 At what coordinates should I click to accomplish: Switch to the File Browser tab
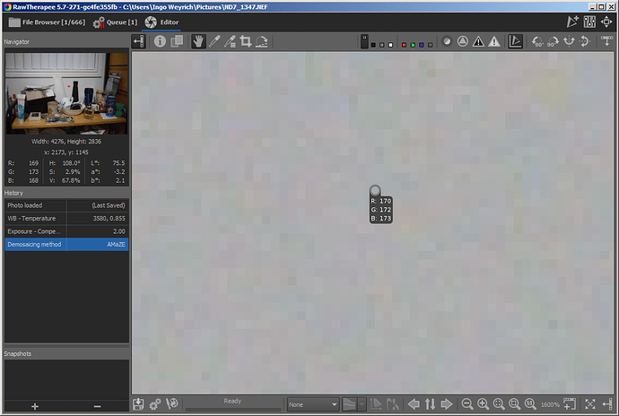point(40,20)
